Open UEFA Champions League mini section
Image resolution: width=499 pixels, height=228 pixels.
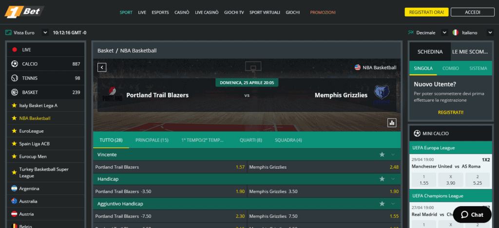[451, 196]
